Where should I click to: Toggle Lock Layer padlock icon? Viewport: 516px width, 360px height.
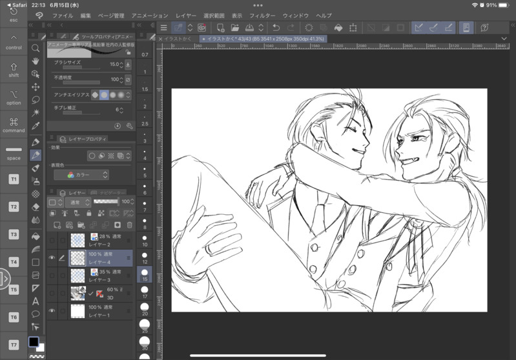coord(89,214)
